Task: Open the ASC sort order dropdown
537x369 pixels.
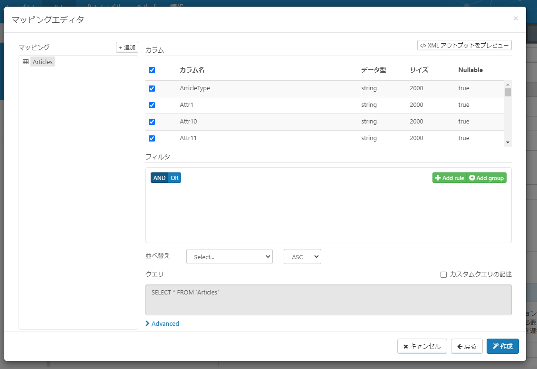Action: pos(302,257)
